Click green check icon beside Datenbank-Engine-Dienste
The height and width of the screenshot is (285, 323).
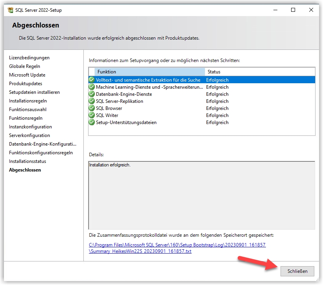click(92, 94)
